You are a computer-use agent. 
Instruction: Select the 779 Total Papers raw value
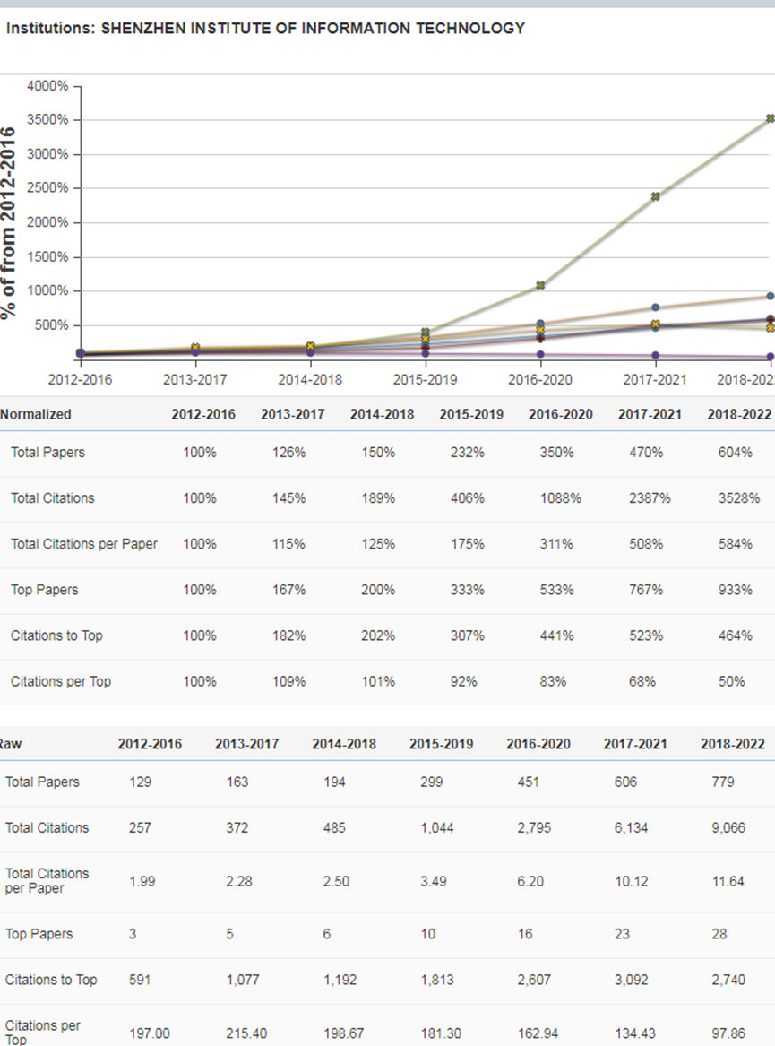(722, 782)
